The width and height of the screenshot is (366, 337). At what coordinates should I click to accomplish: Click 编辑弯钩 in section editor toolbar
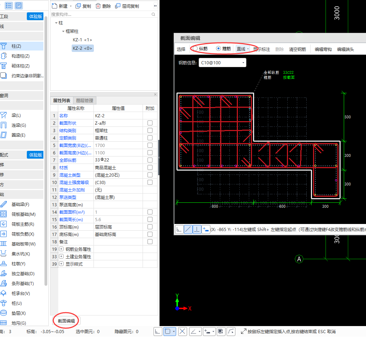323,49
